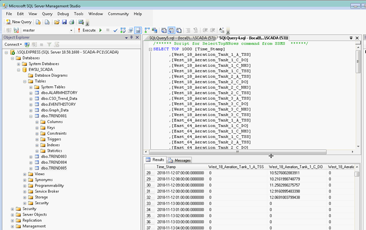Switch to the SQLQuery5.sql tab
The image size is (366, 230).
[182, 38]
